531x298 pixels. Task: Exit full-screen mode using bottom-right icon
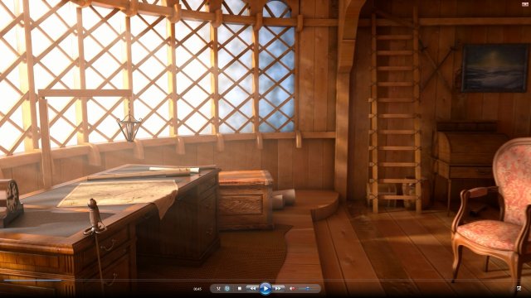click(519, 288)
